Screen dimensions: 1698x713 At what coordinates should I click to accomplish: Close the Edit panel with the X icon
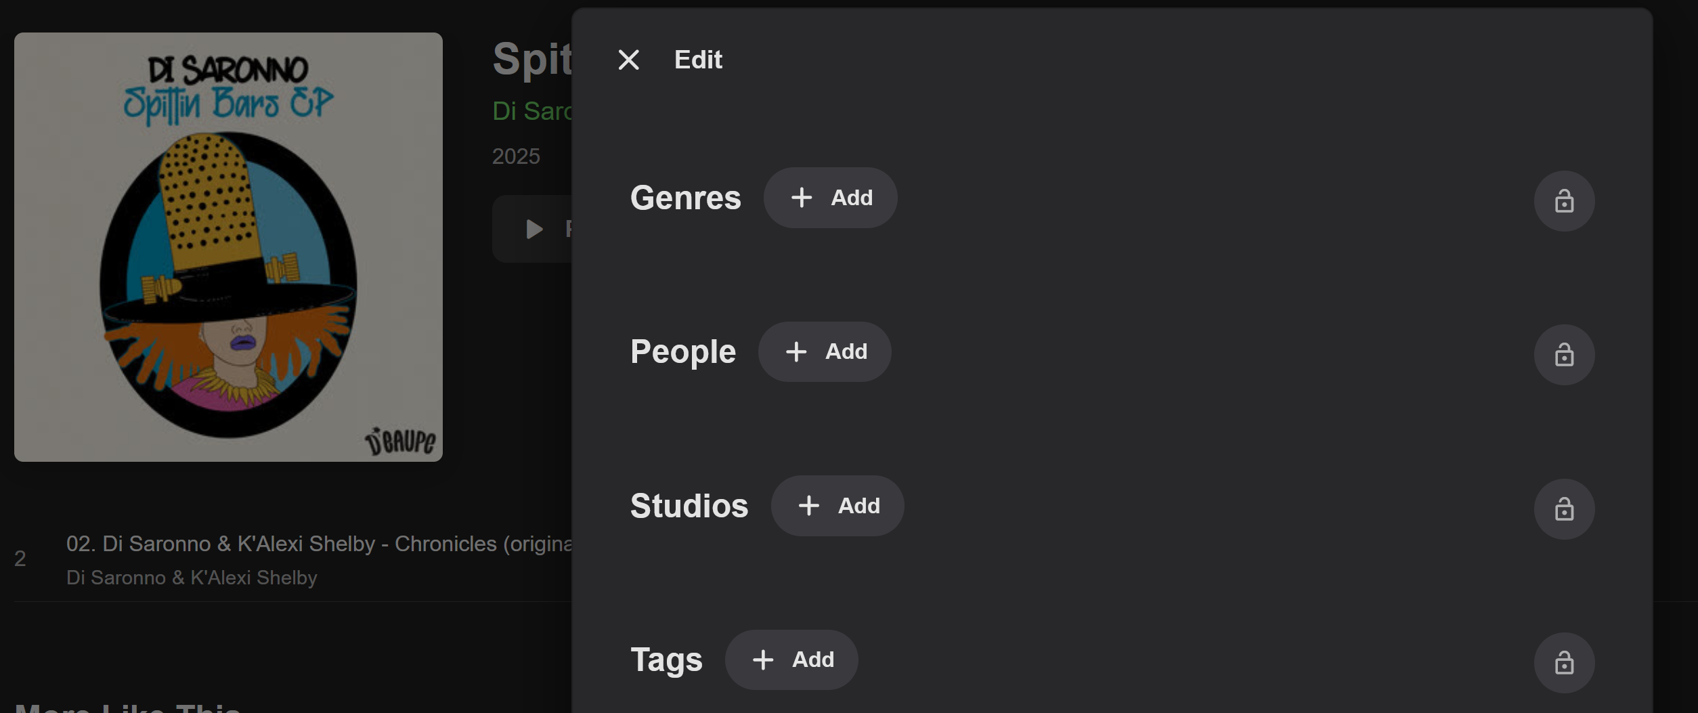(x=628, y=60)
